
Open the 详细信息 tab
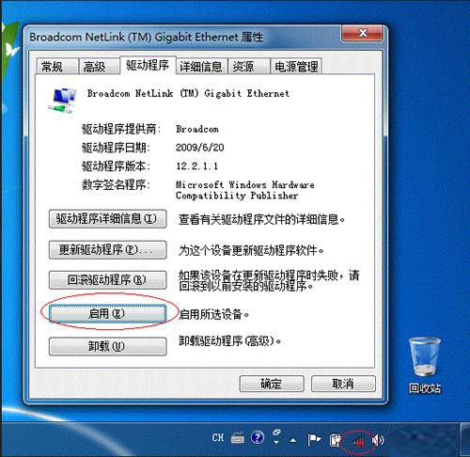[x=201, y=66]
